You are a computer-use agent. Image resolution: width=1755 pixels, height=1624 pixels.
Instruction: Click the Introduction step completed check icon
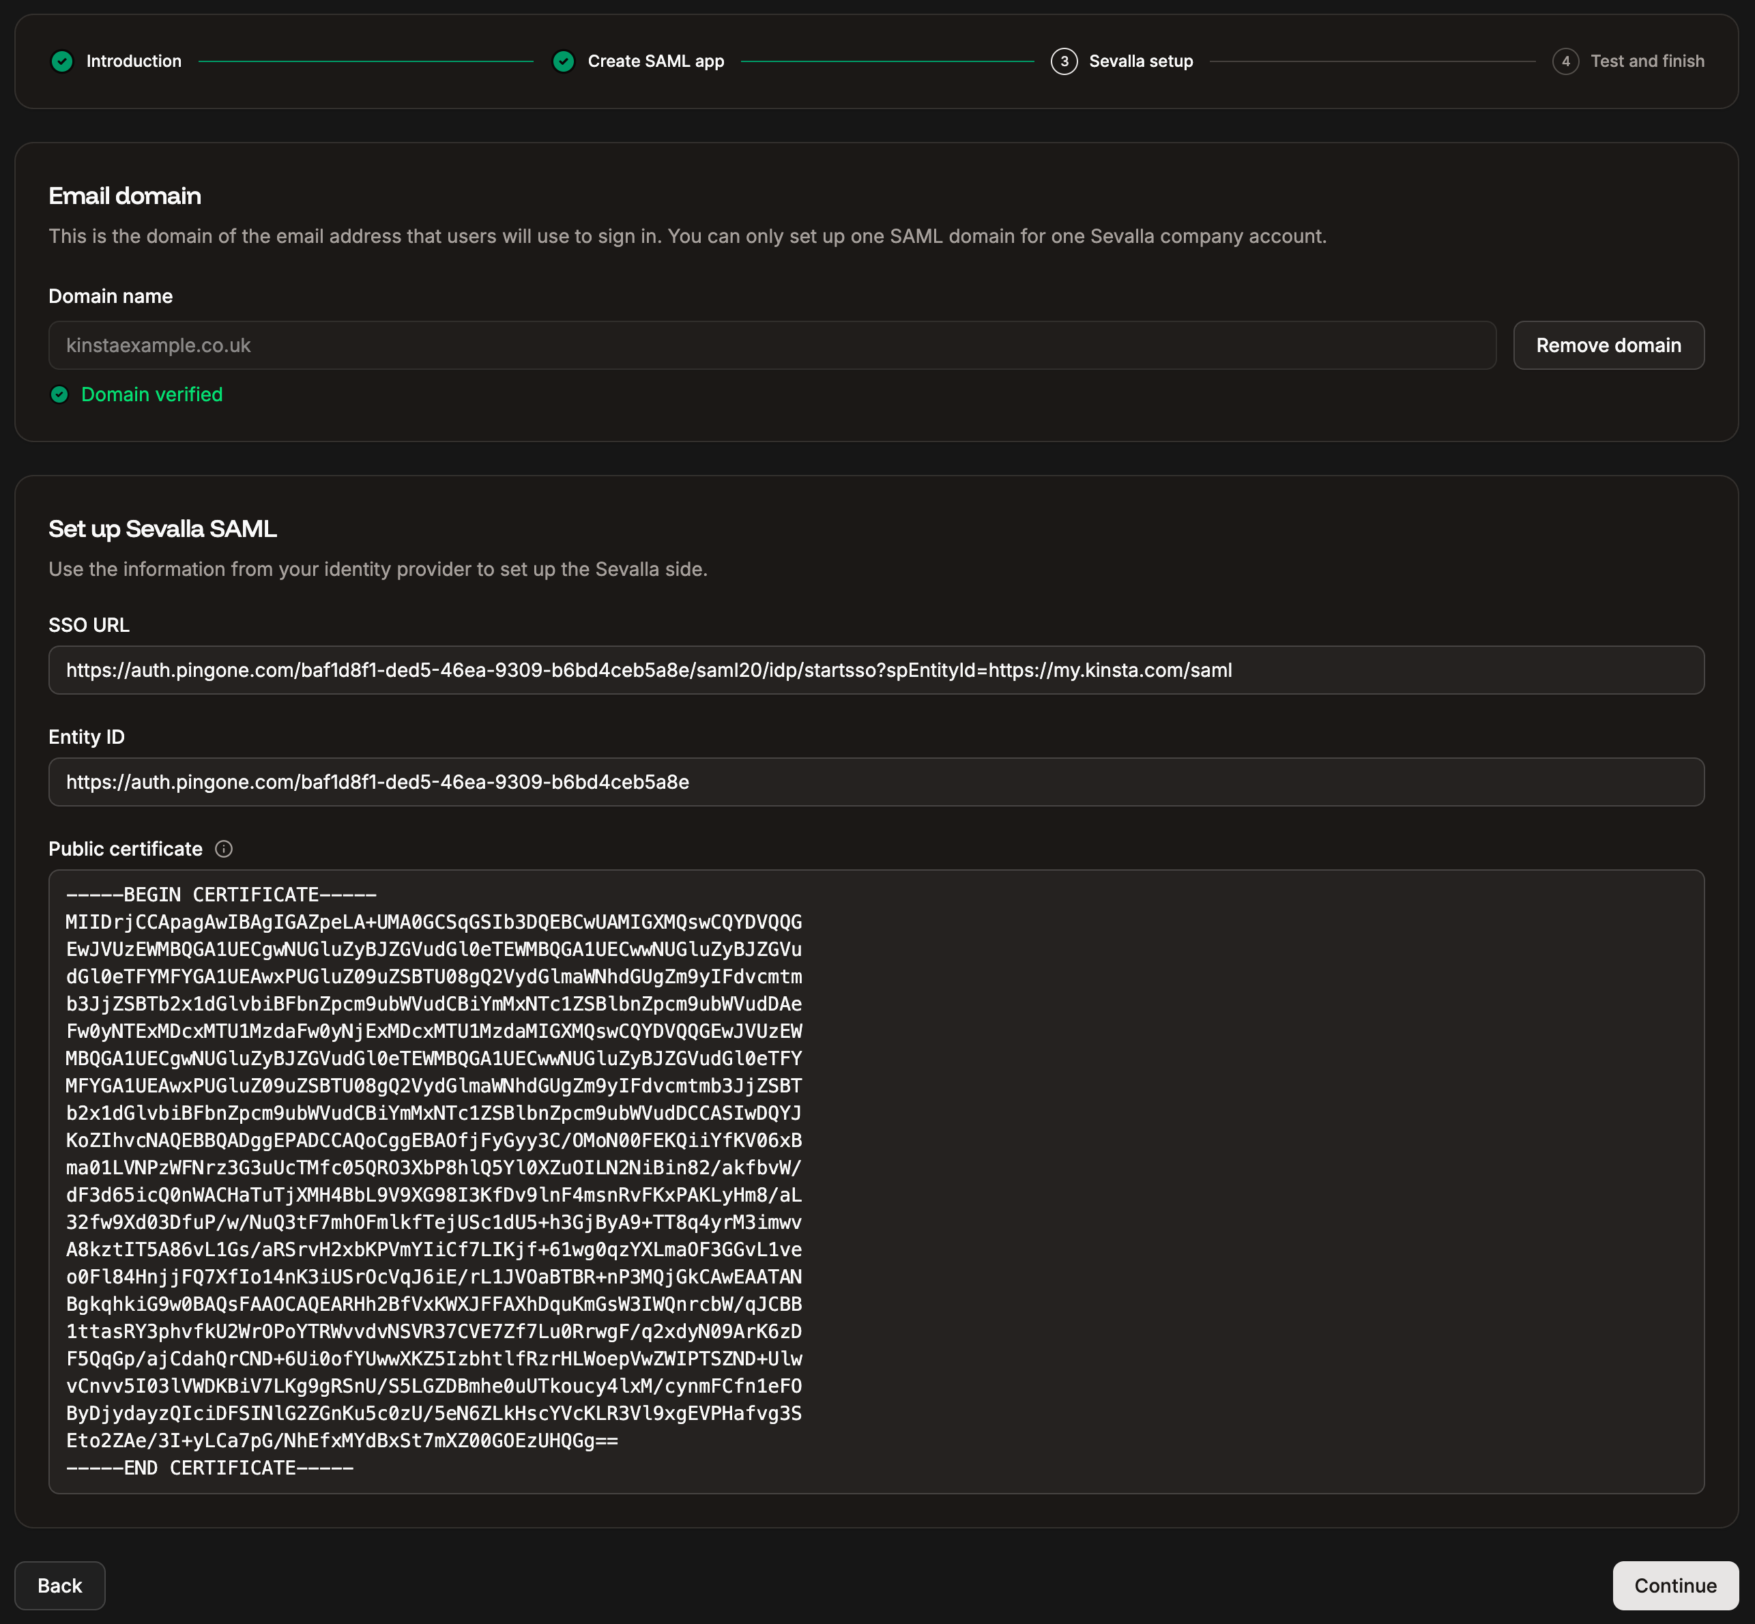coord(61,61)
